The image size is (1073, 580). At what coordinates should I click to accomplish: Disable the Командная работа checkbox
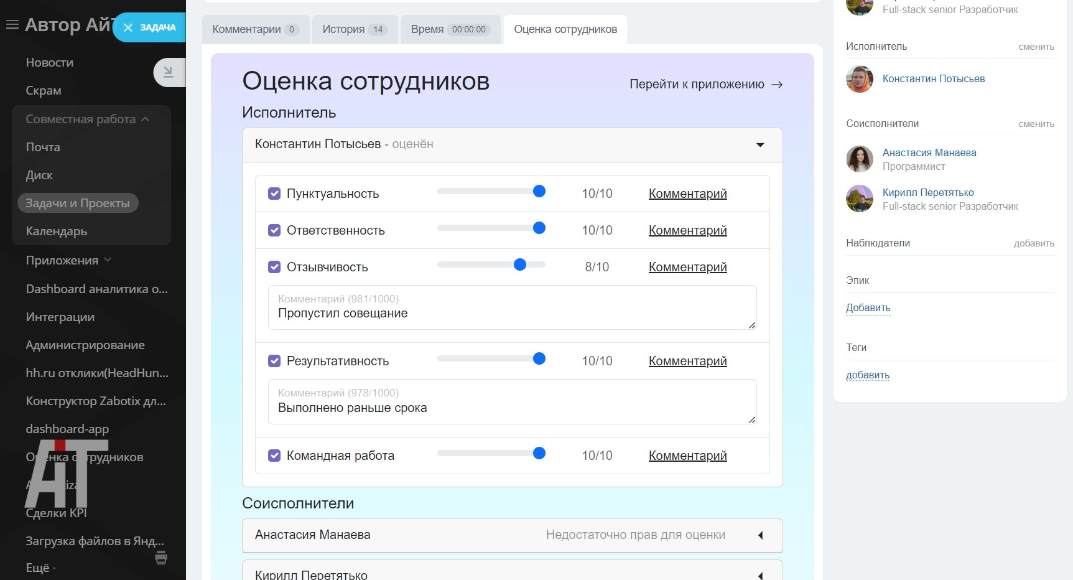274,456
